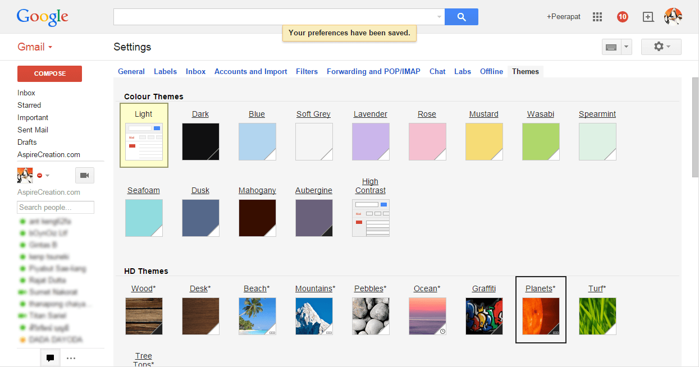
Task: Open the Accounts and Import tab
Action: pyautogui.click(x=251, y=72)
